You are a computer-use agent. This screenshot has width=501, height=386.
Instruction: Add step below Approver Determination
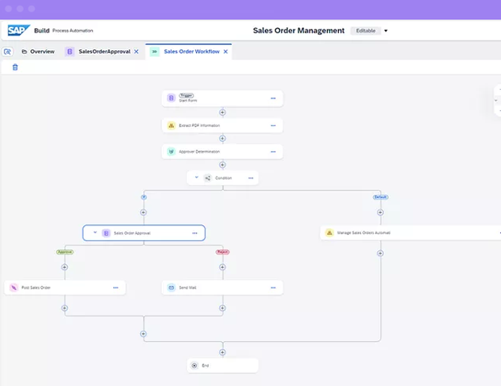tap(222, 165)
